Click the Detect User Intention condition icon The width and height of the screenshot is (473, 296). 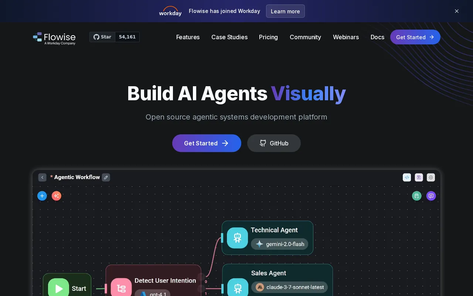(x=121, y=287)
